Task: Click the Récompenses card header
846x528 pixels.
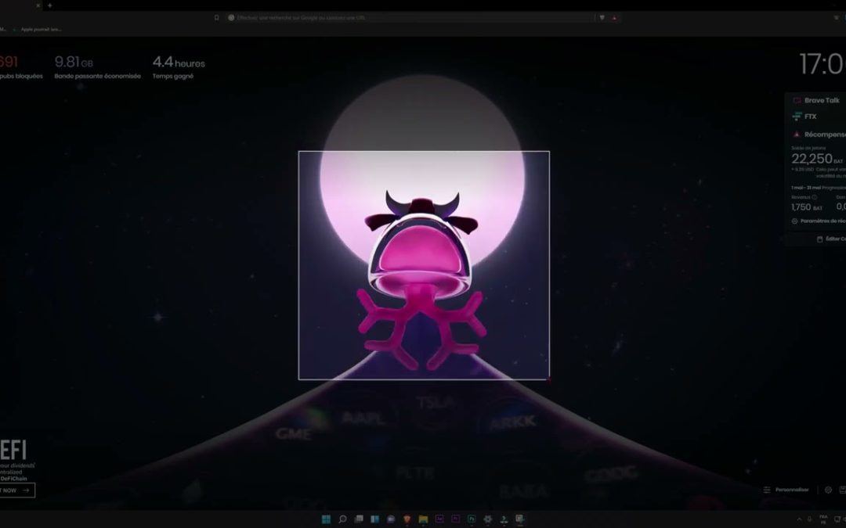Action: (819, 135)
